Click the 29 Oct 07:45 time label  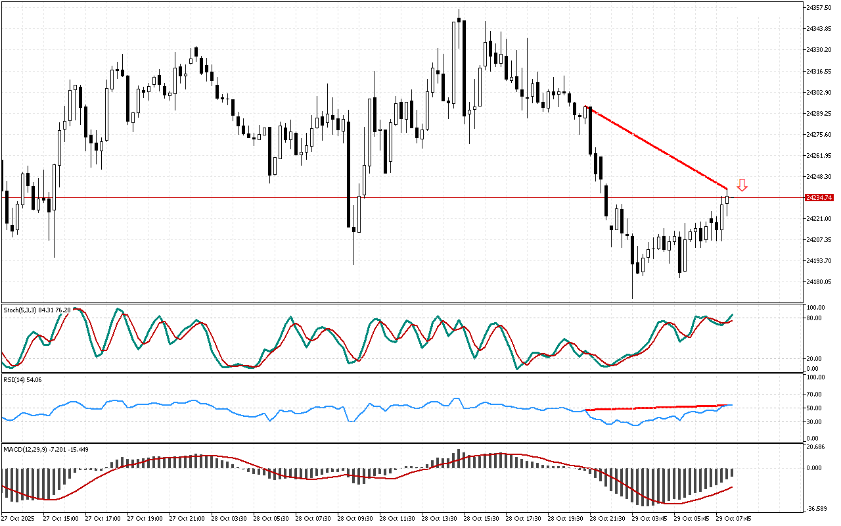733,518
